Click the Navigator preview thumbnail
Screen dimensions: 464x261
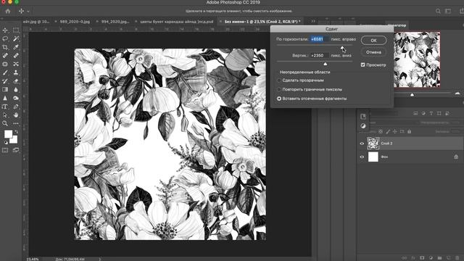(417, 59)
